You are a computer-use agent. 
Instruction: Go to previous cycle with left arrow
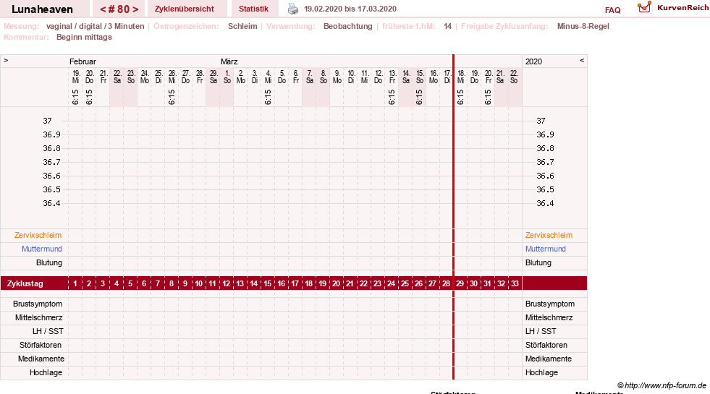coord(103,9)
